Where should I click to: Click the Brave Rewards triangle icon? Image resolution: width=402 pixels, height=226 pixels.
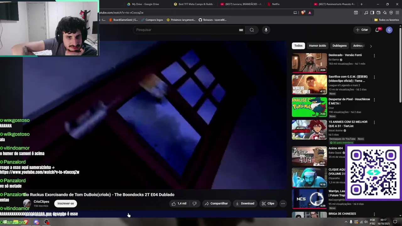coord(310,13)
